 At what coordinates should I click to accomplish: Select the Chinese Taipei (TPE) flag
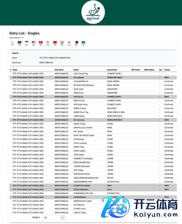pos(12,42)
